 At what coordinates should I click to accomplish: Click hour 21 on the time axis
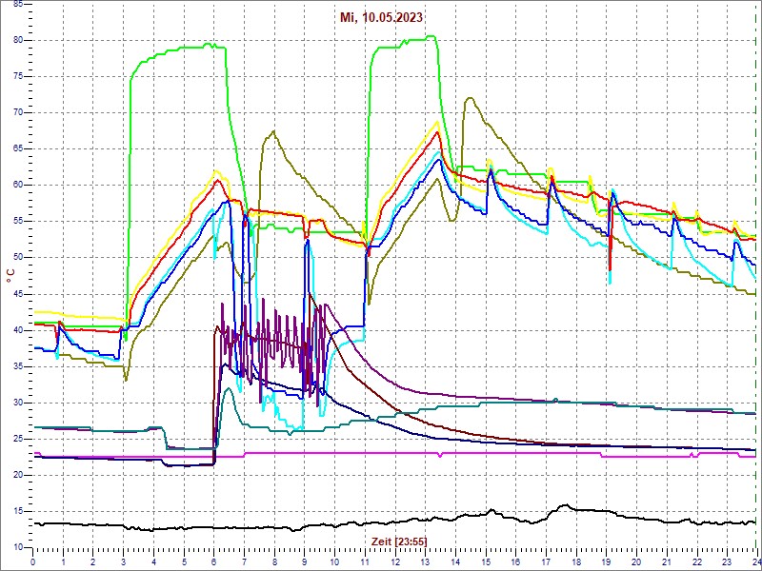click(x=667, y=561)
